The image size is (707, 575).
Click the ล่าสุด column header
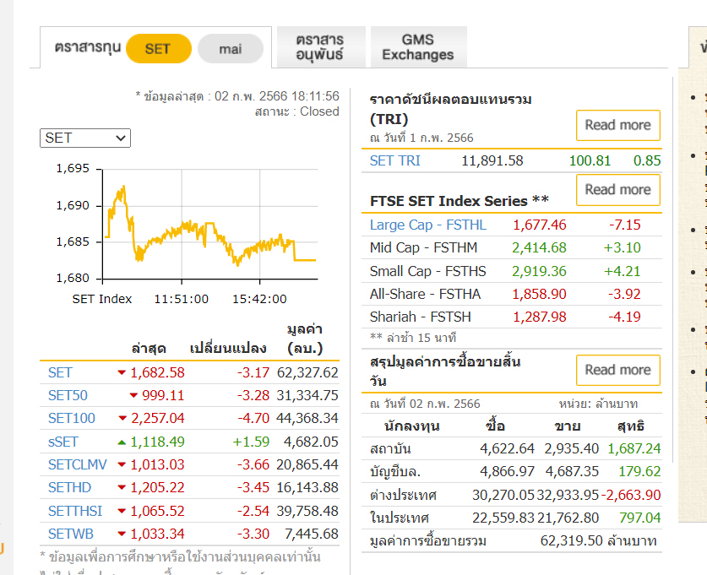[149, 348]
